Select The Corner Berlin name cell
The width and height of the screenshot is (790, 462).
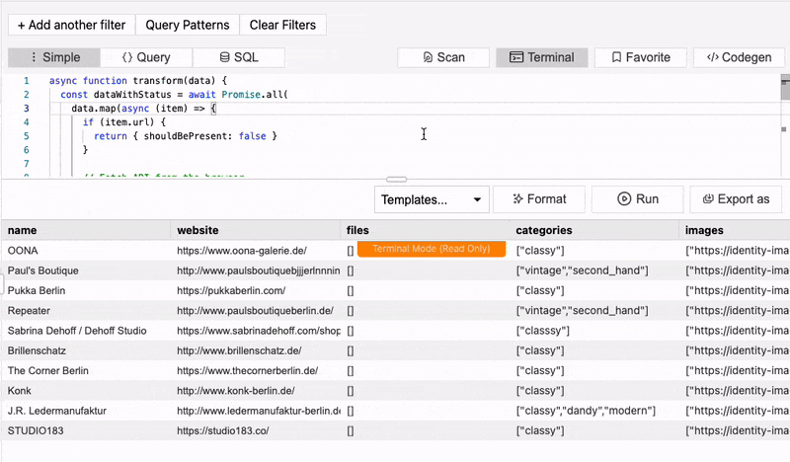pyautogui.click(x=86, y=371)
